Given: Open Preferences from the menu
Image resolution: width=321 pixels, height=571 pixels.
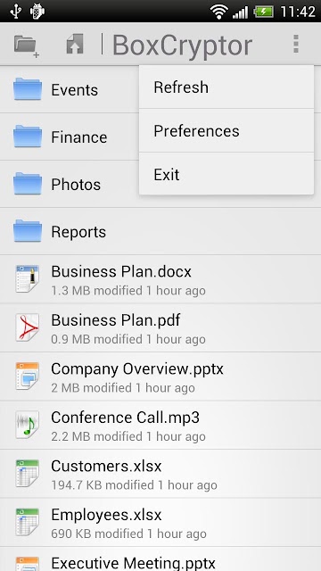Looking at the screenshot, I should coord(226,131).
